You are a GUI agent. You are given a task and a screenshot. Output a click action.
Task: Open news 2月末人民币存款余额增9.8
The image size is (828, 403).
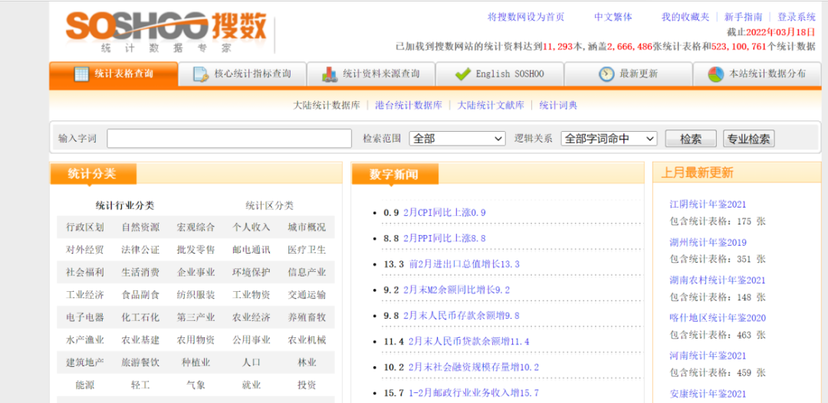pos(461,316)
